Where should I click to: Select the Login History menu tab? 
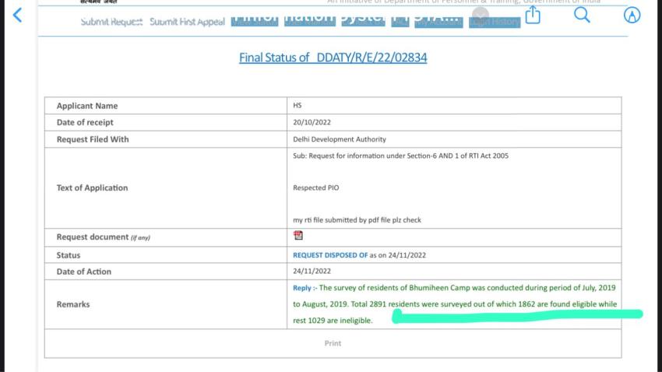495,22
